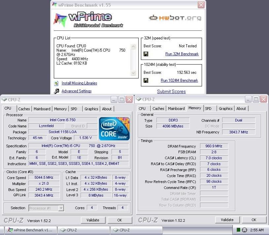Open Advanced Settings link
Screen dimensions: 269x235
(77, 91)
